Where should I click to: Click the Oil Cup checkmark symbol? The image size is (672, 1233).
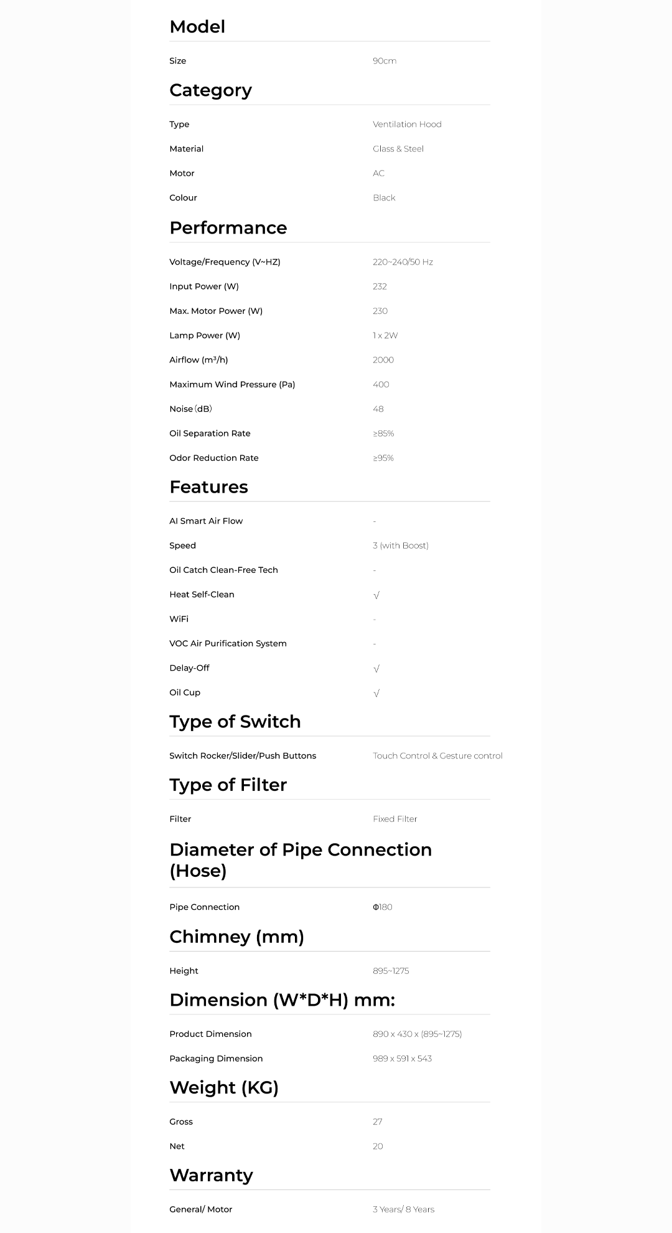coord(376,693)
